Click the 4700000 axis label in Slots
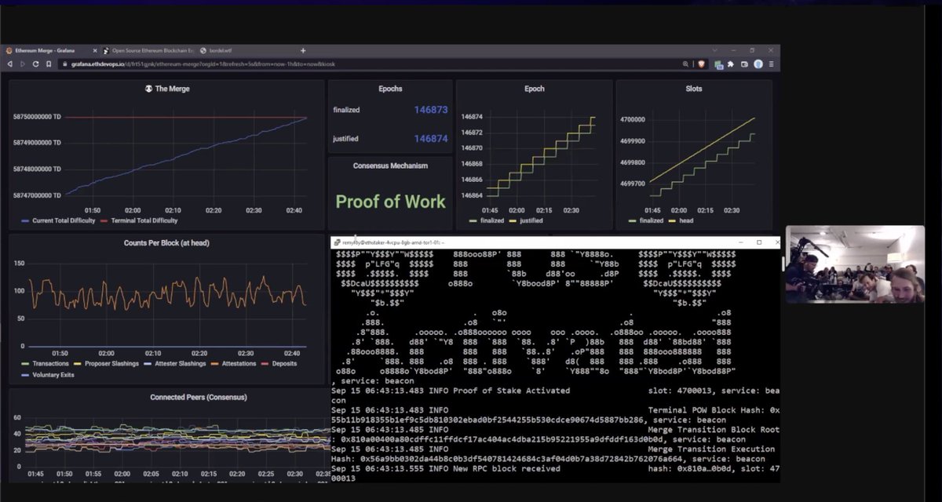The image size is (942, 502). coord(633,120)
